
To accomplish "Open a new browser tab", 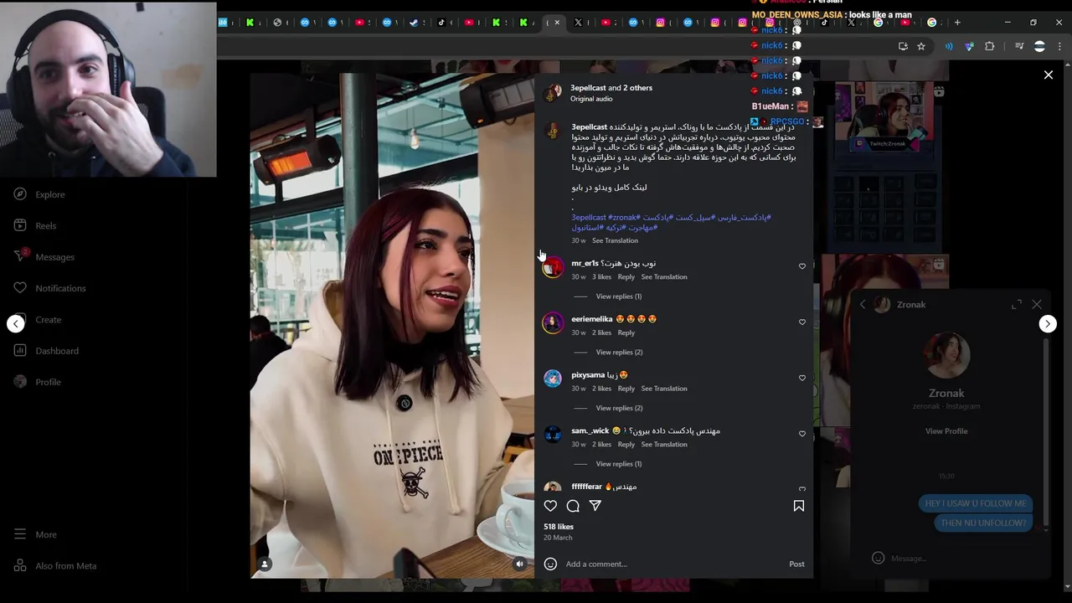I will (958, 23).
